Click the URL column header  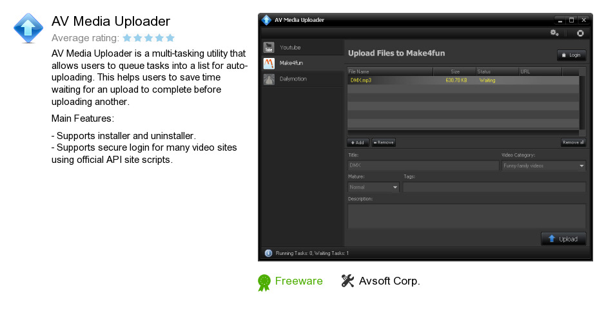(540, 71)
